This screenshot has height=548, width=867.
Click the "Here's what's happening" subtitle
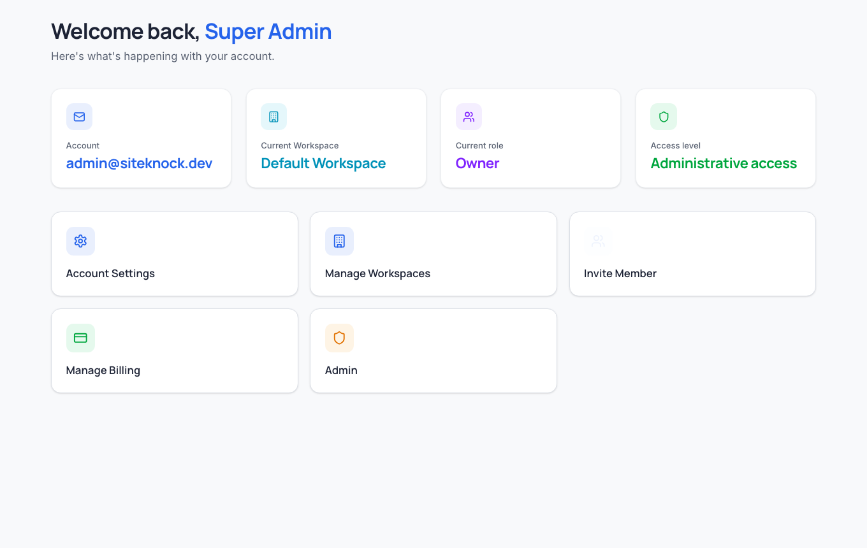[x=163, y=56]
